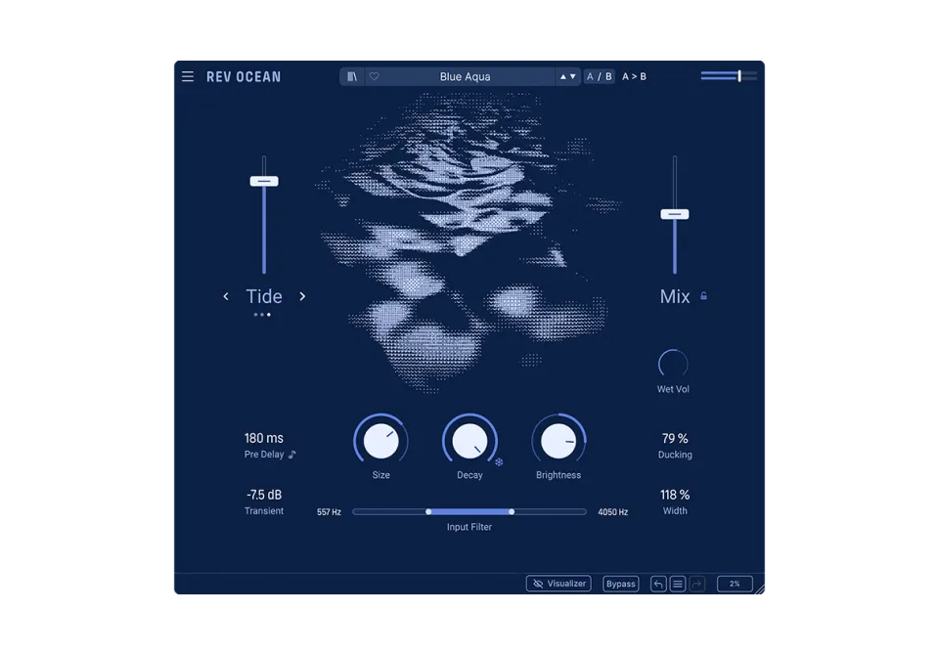Click the output level meter slider at top right
The width and height of the screenshot is (939, 655).
click(729, 76)
